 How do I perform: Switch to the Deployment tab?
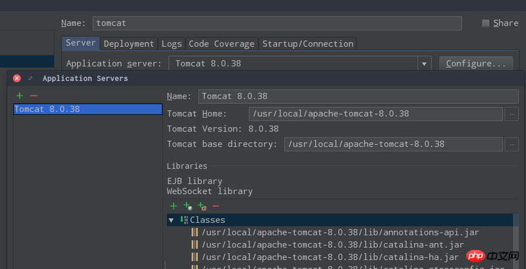tap(129, 44)
